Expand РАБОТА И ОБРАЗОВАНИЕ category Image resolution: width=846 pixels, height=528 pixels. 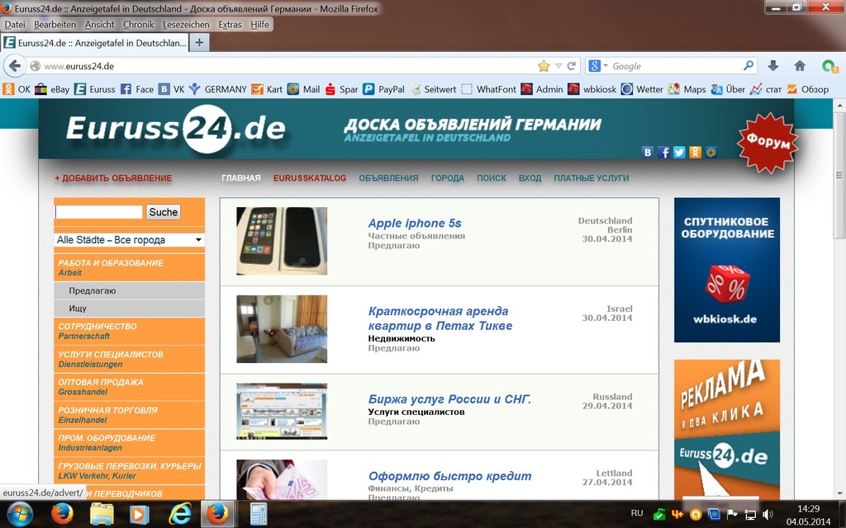pos(130,268)
